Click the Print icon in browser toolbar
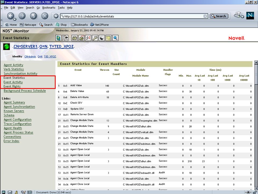 238,15
